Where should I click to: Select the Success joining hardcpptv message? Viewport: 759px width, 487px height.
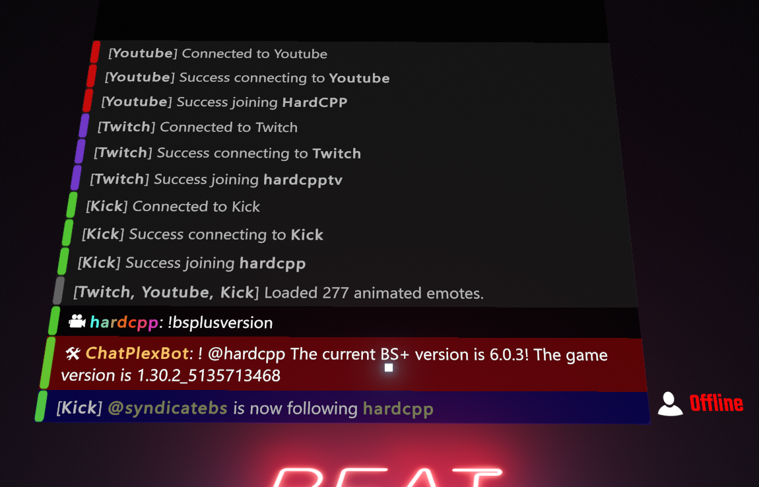[216, 179]
